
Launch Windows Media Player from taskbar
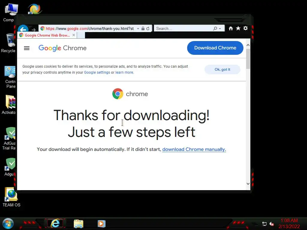[101, 224]
